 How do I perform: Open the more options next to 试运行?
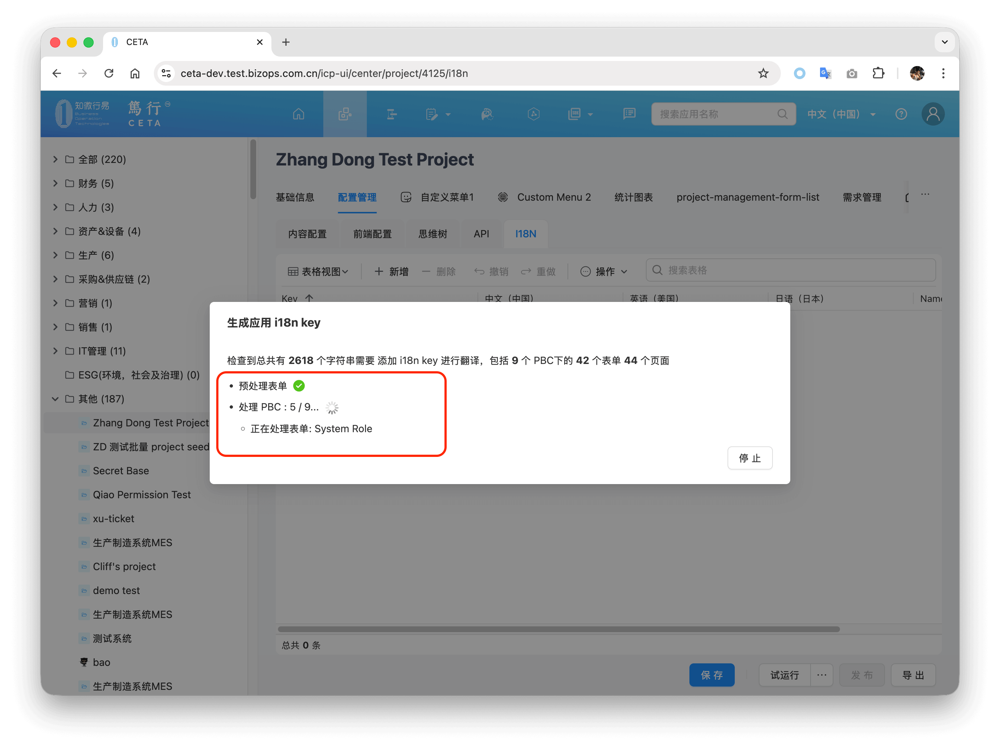coord(822,675)
